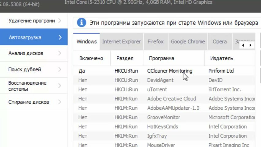The width and height of the screenshot is (261, 147).
Task: Open the Поиск дублей section
Action: click(34, 70)
